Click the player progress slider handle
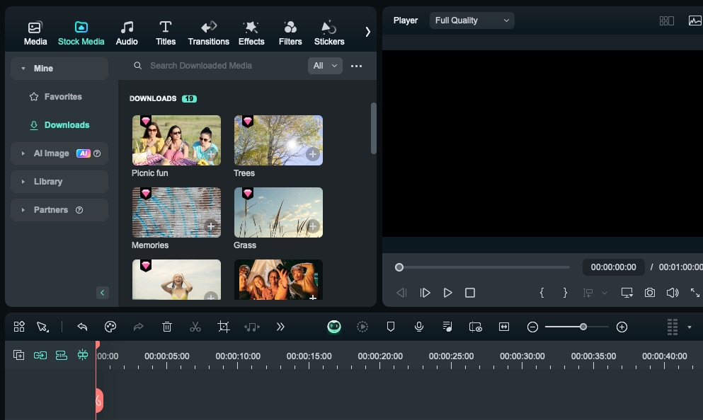 click(x=399, y=267)
